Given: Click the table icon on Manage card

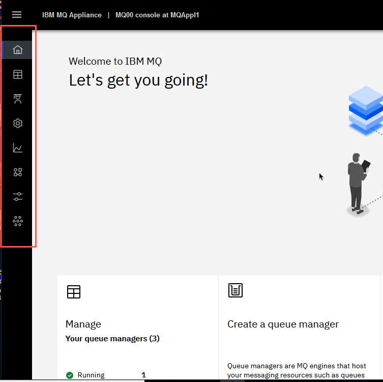Looking at the screenshot, I should point(74,292).
